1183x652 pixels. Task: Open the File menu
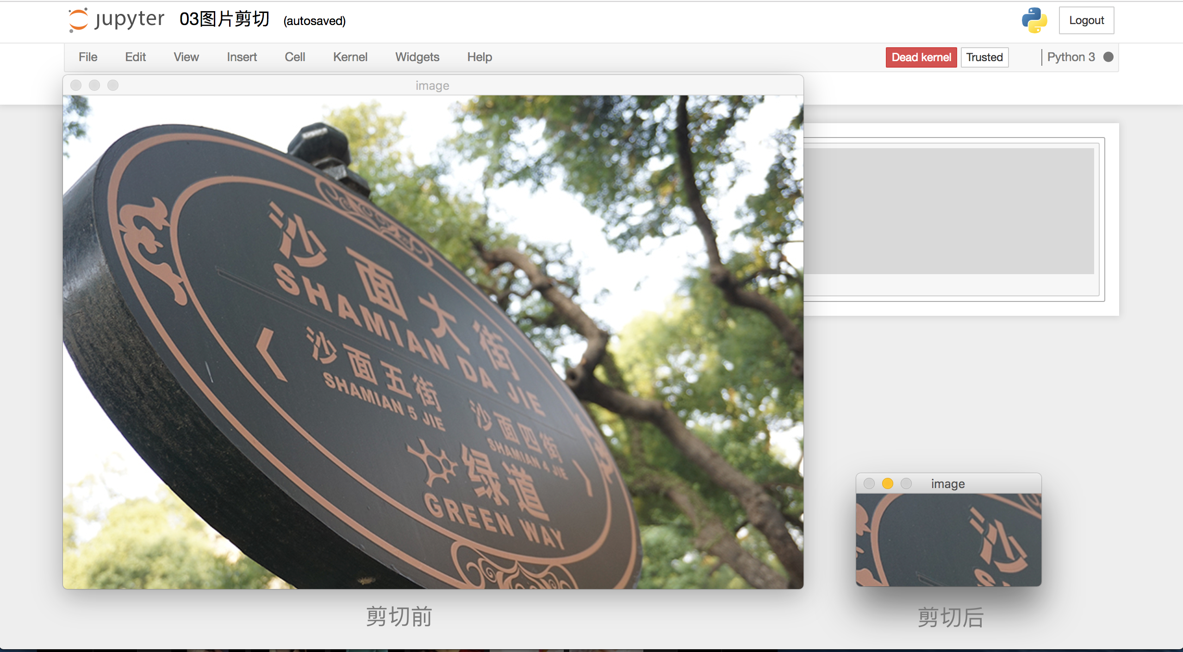point(88,57)
